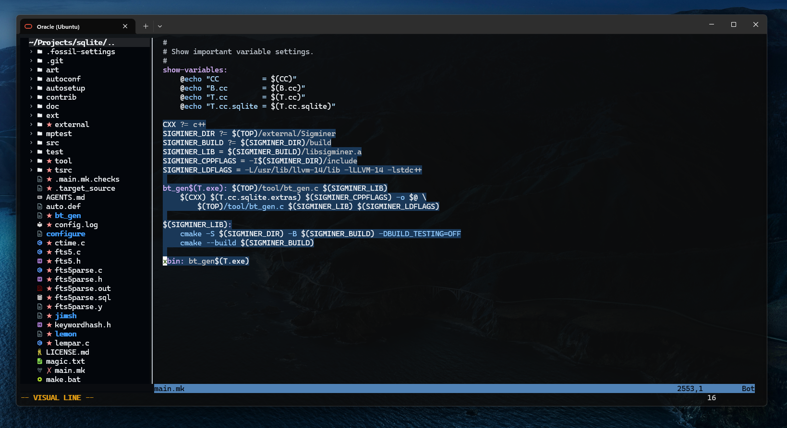Image resolution: width=787 pixels, height=428 pixels.
Task: Click the AGENTS.md markdown icon
Action: 40,197
